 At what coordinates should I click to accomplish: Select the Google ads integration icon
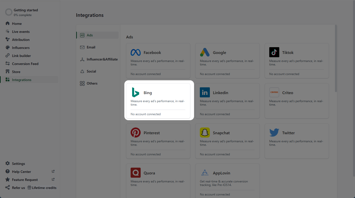coord(205,52)
